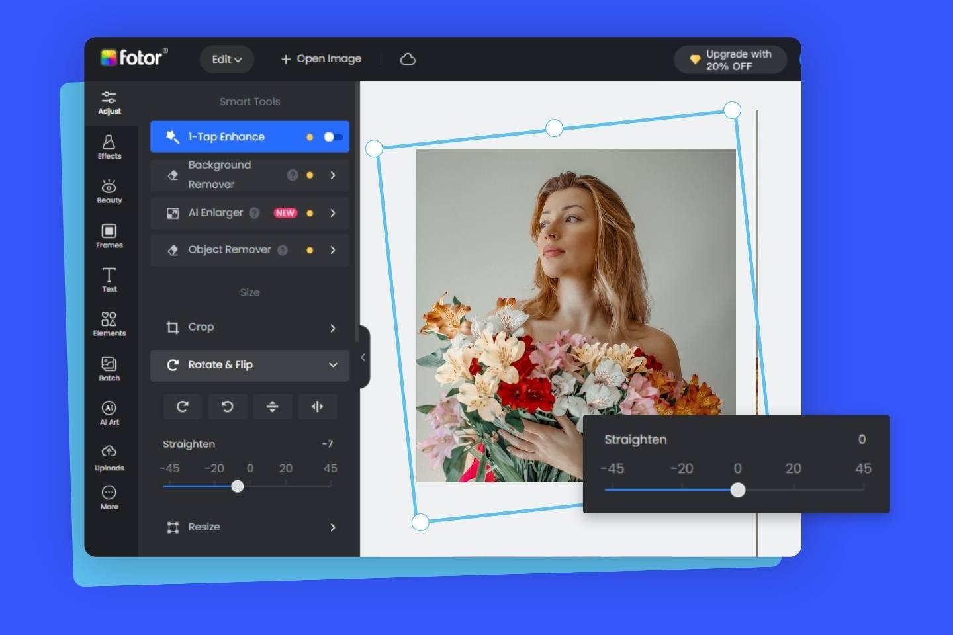This screenshot has height=635, width=953.
Task: Click the Open Image button
Action: [x=321, y=59]
